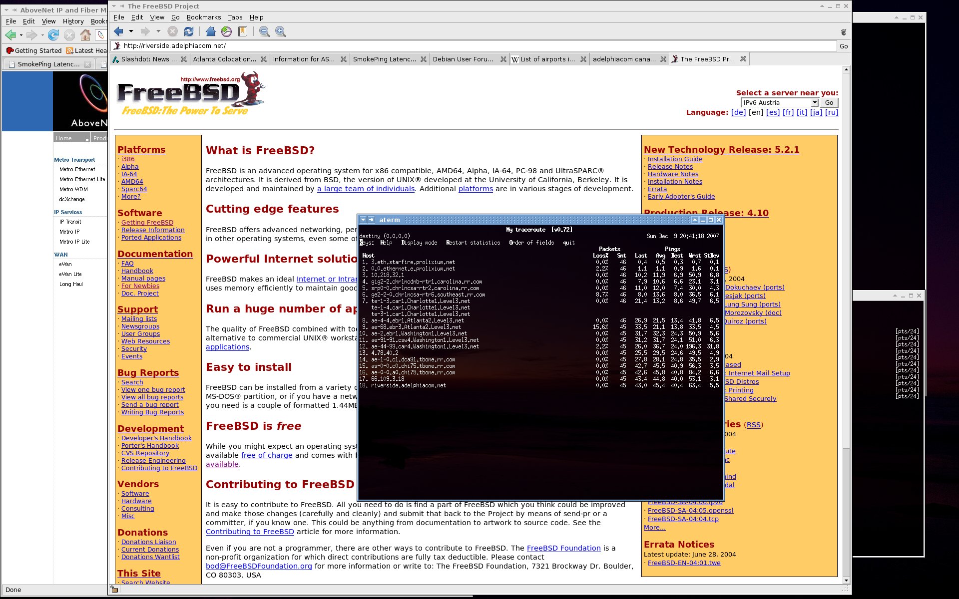The width and height of the screenshot is (959, 599).
Task: Open the Developer's Handbook link
Action: [x=156, y=438]
